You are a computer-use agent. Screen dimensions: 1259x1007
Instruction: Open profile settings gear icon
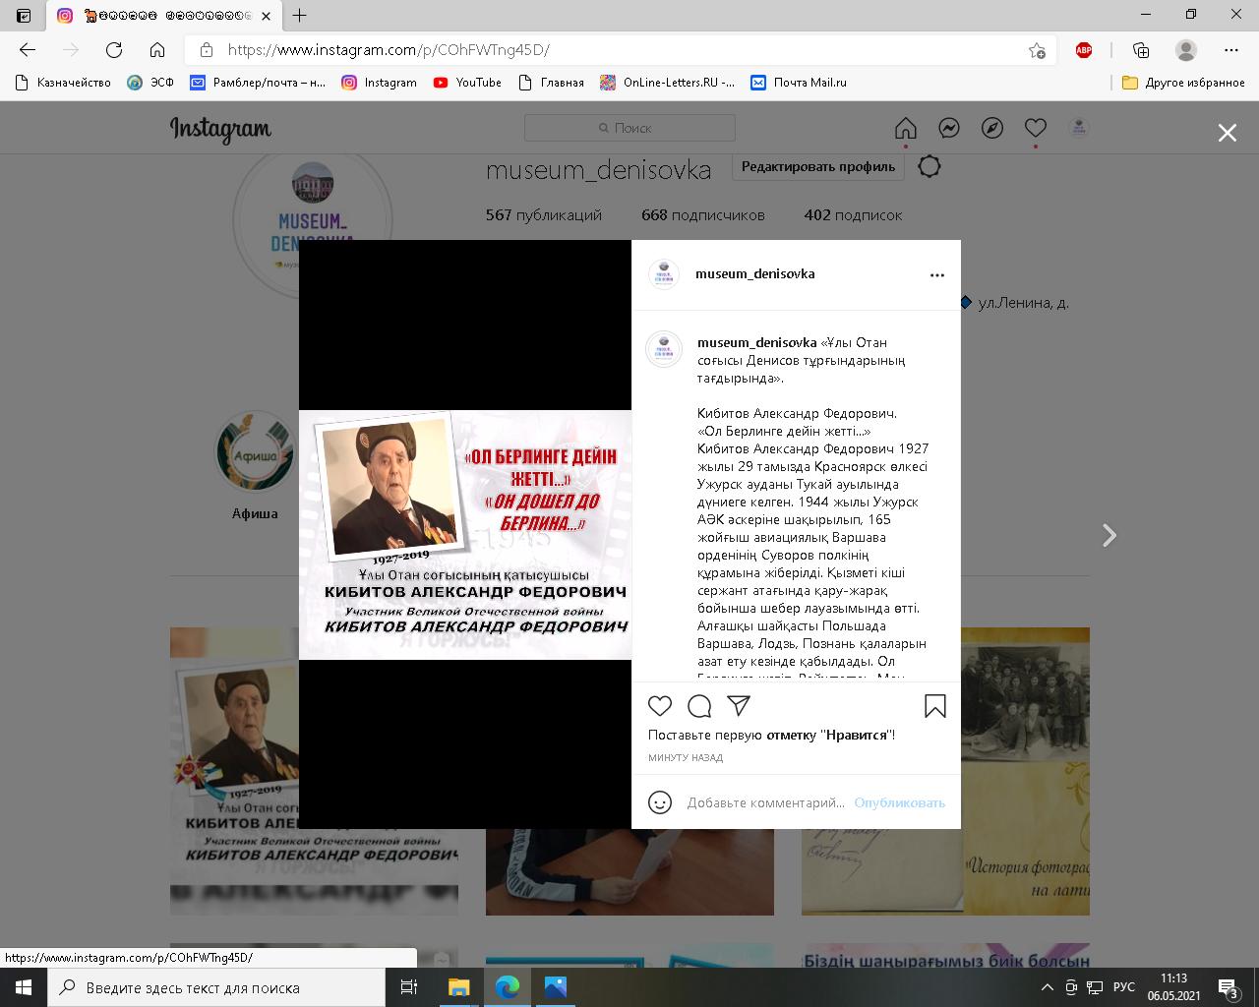click(x=929, y=166)
